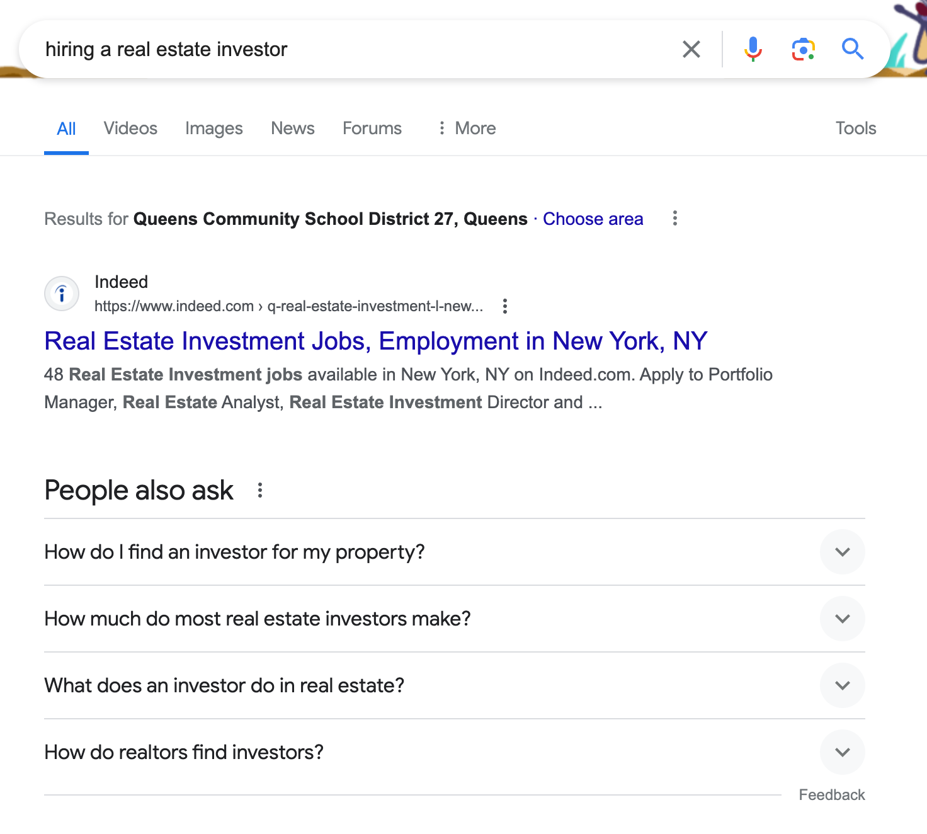Click the search magnifier icon

point(853,49)
